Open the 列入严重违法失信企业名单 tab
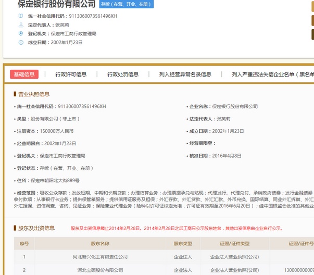This screenshot has height=275, width=314. [x=273, y=74]
